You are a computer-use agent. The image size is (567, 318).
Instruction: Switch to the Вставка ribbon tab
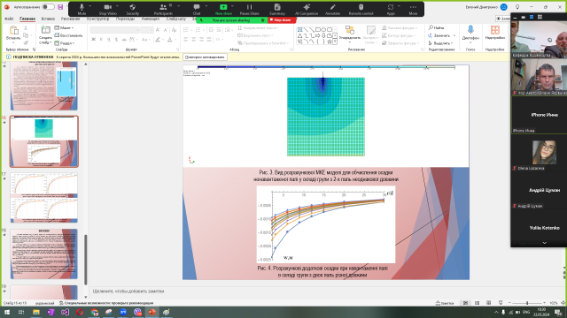coord(48,19)
